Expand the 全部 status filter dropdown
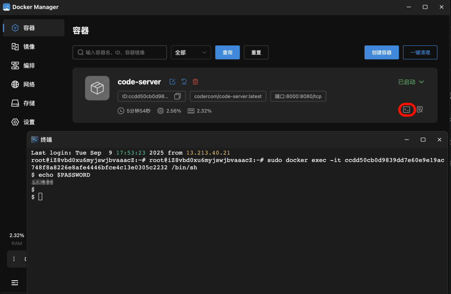 (191, 53)
